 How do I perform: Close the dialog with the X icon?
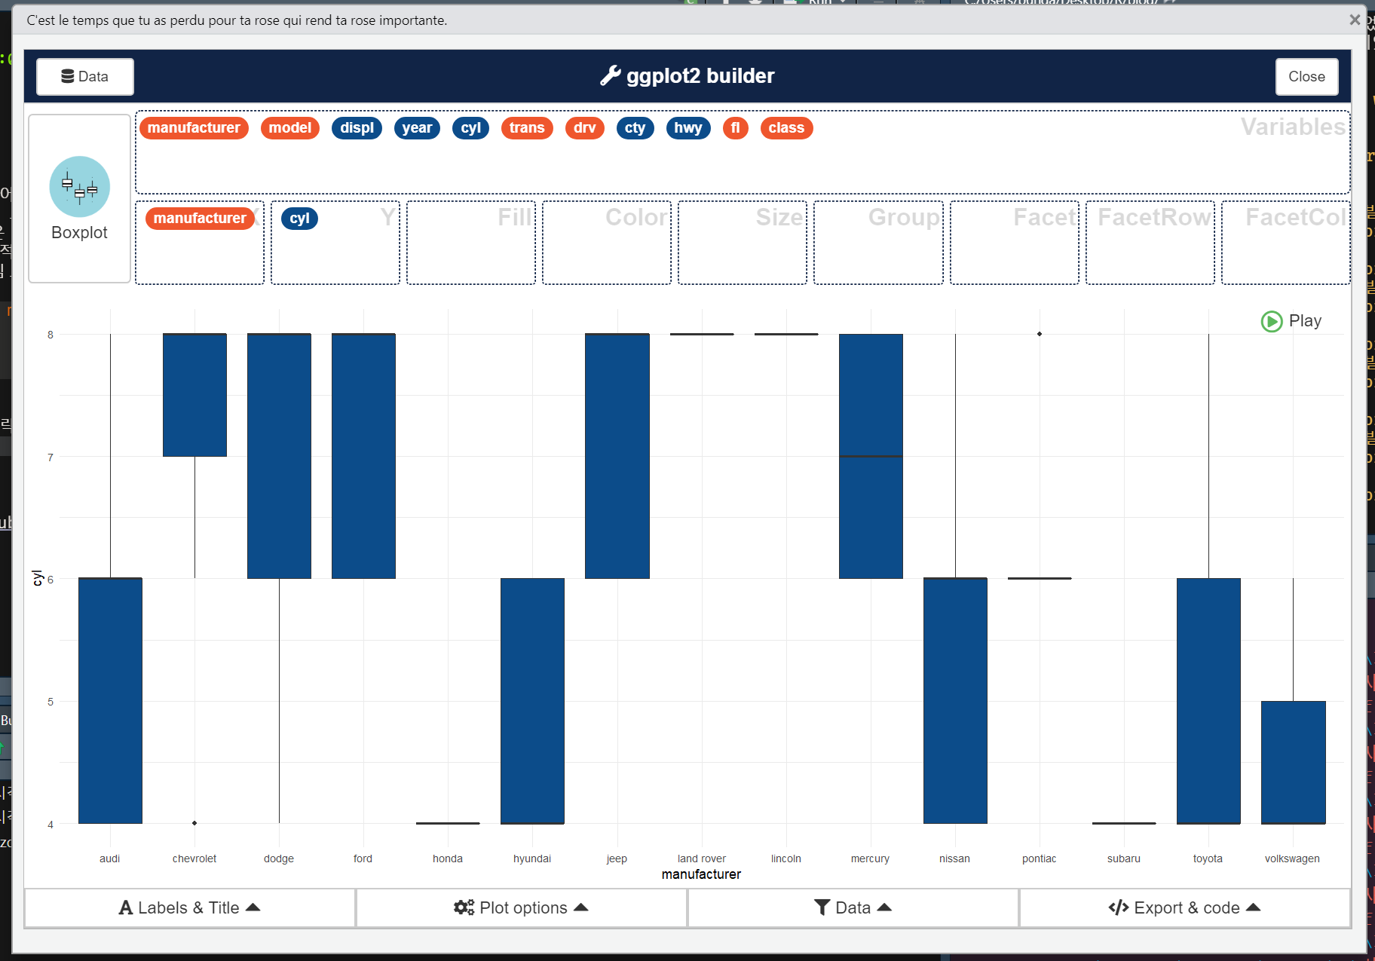pyautogui.click(x=1354, y=20)
